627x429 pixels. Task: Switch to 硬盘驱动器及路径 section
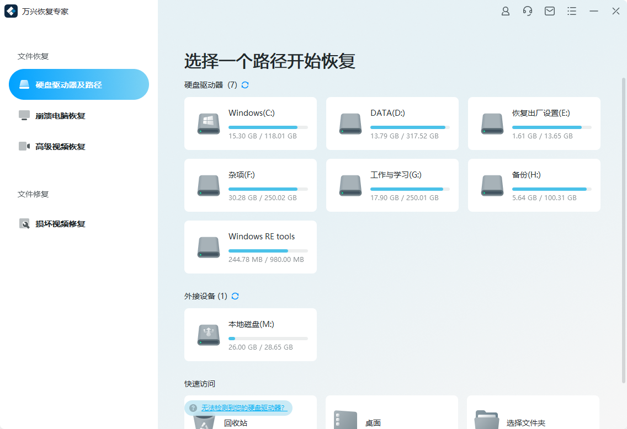click(x=78, y=84)
